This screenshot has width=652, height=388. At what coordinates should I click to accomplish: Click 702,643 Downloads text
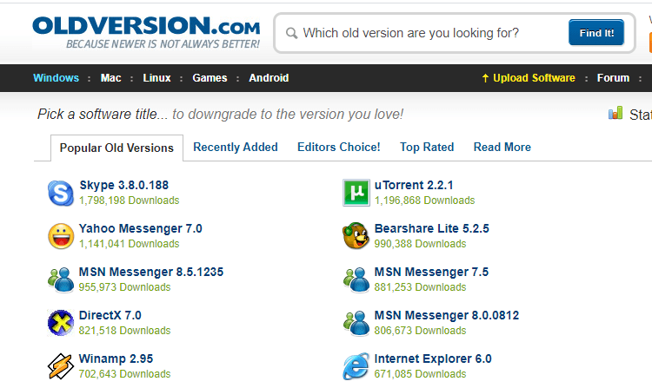pyautogui.click(x=124, y=374)
